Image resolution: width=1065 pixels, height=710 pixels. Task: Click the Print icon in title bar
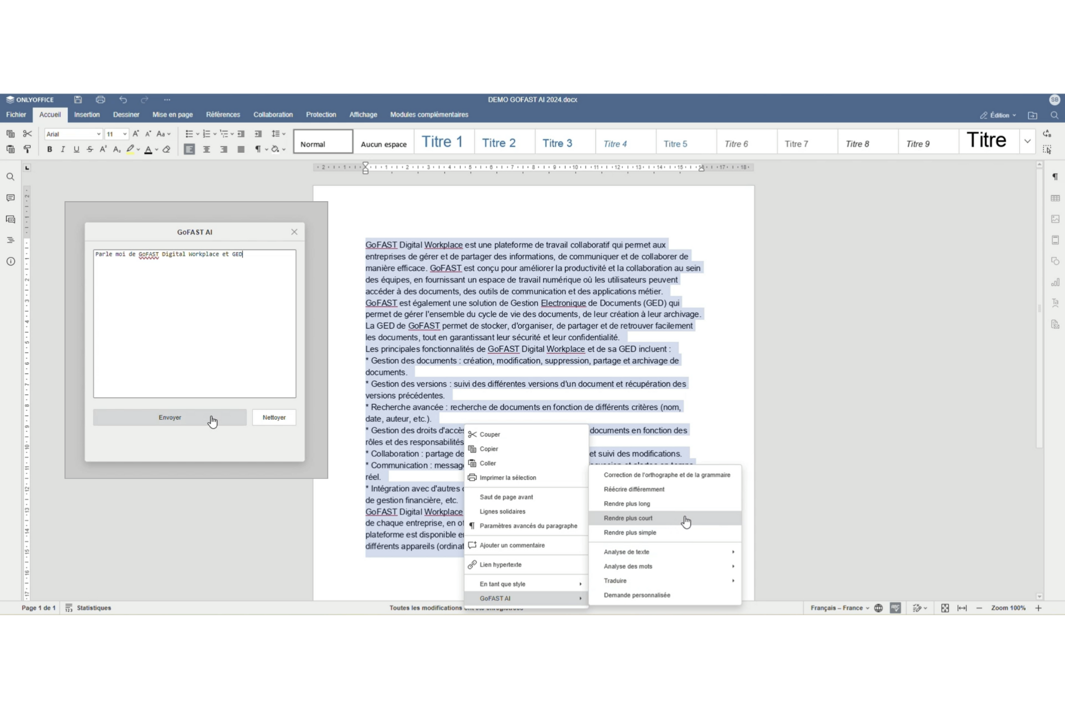pyautogui.click(x=100, y=99)
